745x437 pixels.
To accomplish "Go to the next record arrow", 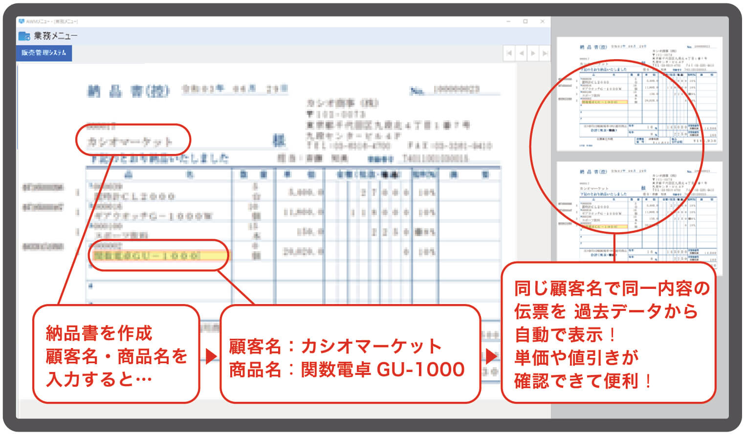I will [x=533, y=53].
